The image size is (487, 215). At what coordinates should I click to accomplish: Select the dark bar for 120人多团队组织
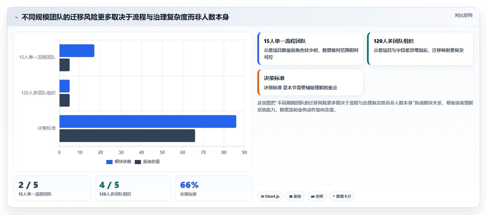pyautogui.click(x=64, y=100)
